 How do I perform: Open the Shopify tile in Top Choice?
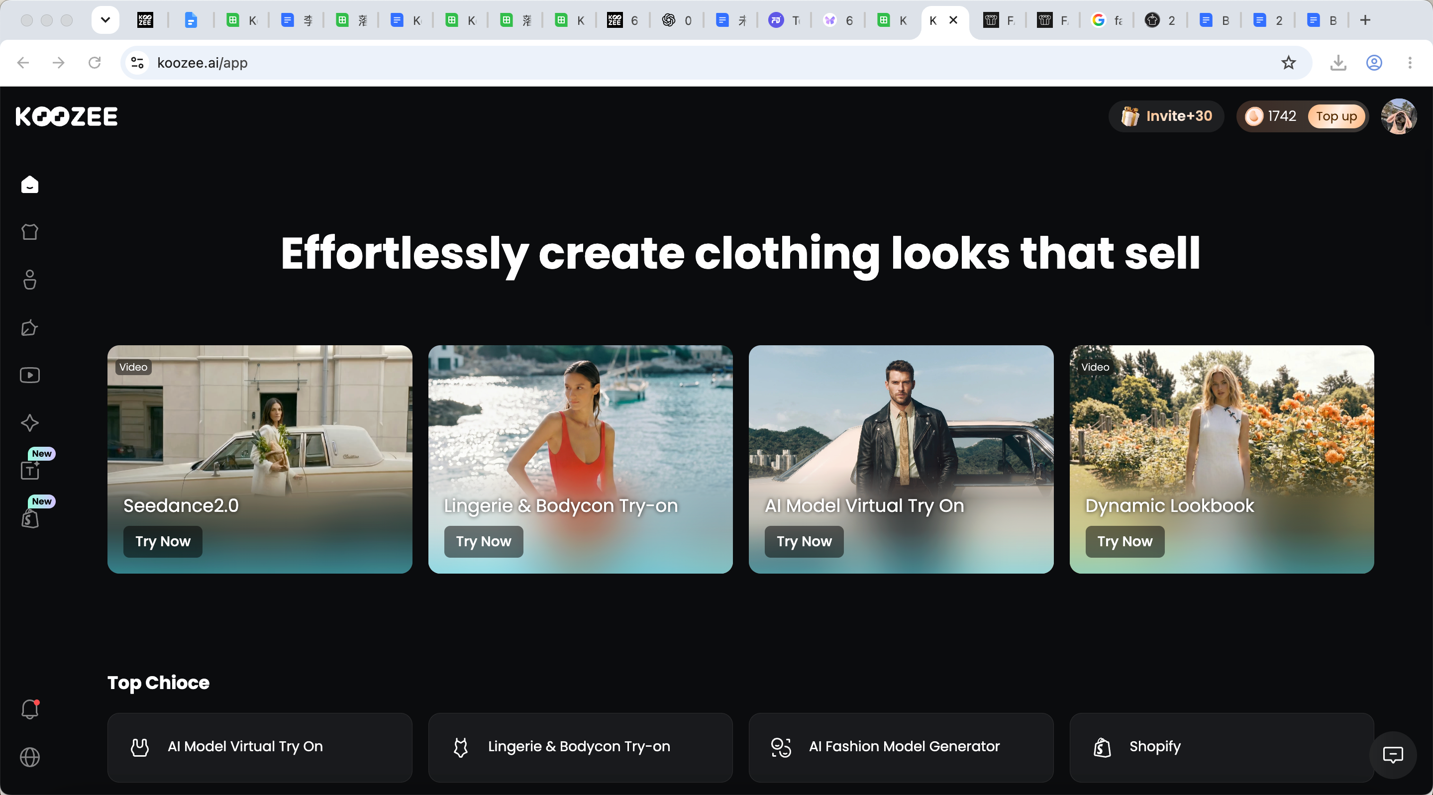[1222, 747]
